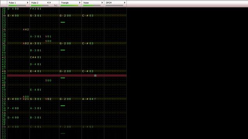Select the V01 effect in row 39
The height and width of the screenshot is (139, 248).
click(x=48, y=36)
